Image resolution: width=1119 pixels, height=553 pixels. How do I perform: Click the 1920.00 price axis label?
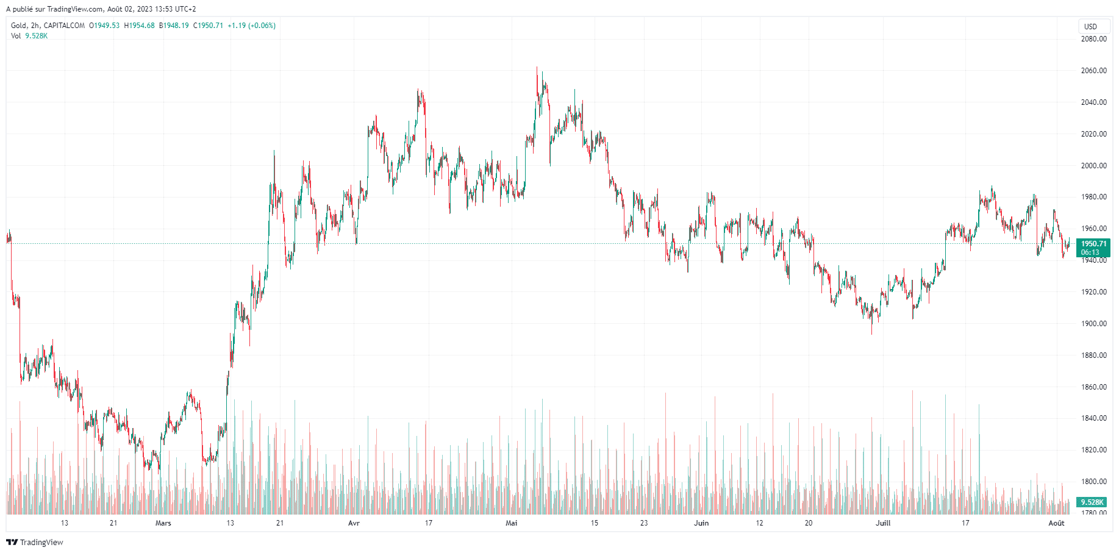pyautogui.click(x=1094, y=292)
